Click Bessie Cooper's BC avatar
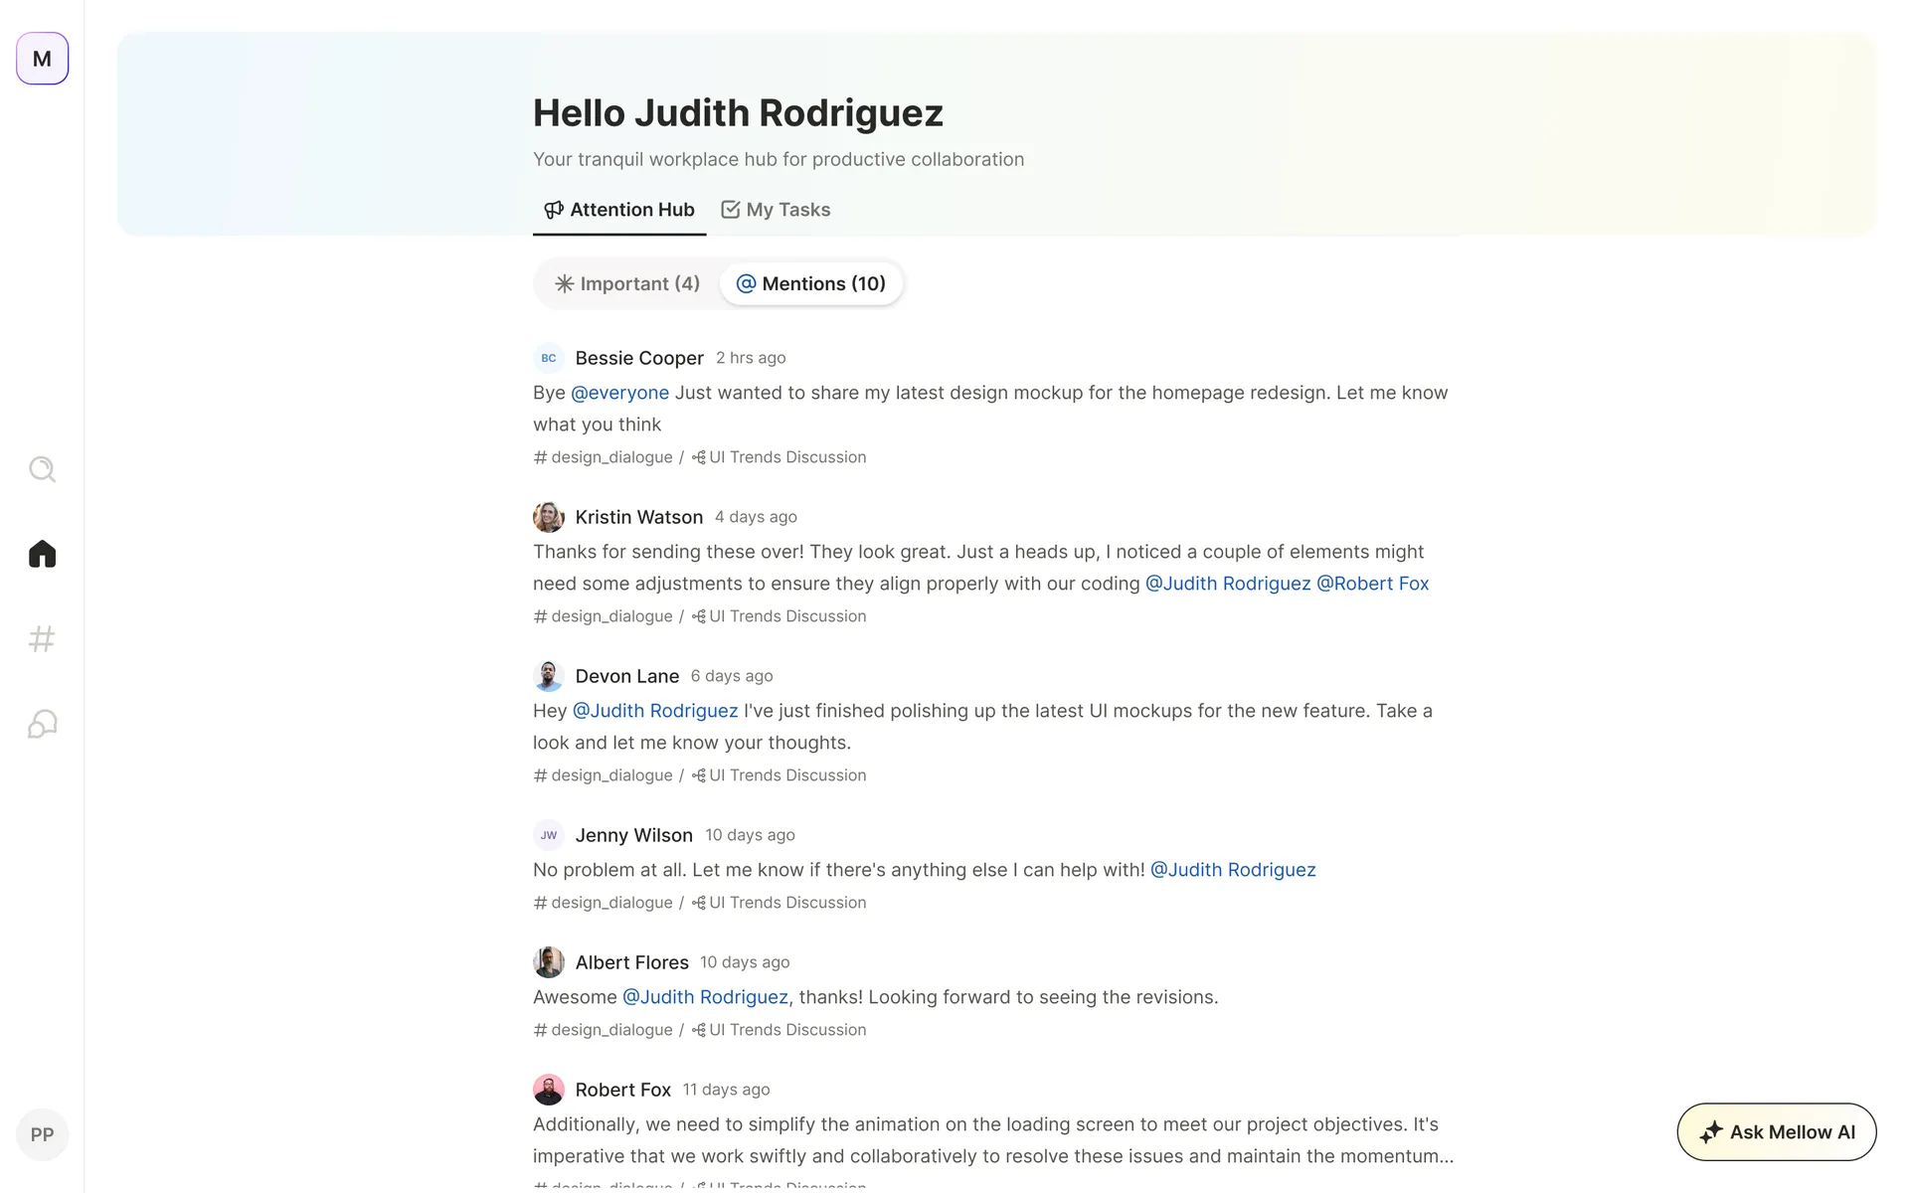The image size is (1909, 1193). 549,358
